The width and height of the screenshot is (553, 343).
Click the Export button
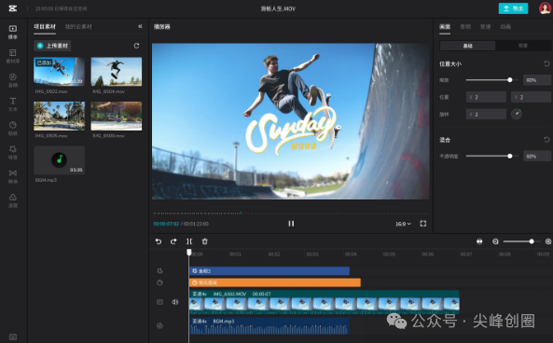click(x=513, y=8)
